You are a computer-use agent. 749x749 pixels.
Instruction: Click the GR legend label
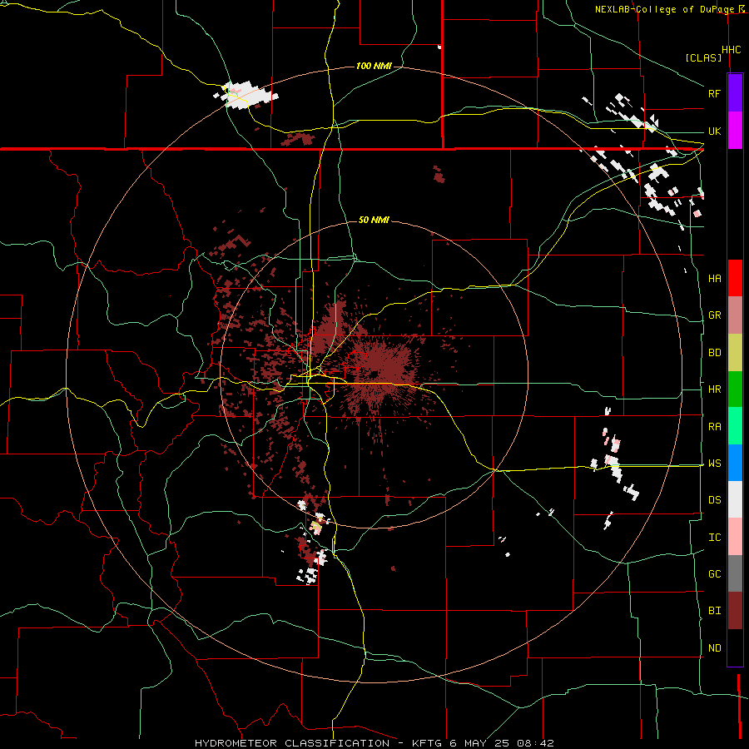point(714,315)
